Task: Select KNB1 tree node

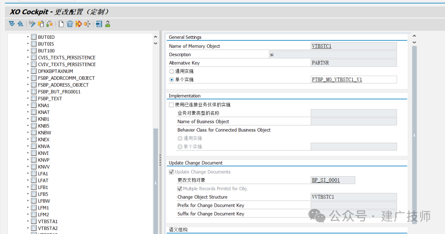Action: (x=43, y=119)
